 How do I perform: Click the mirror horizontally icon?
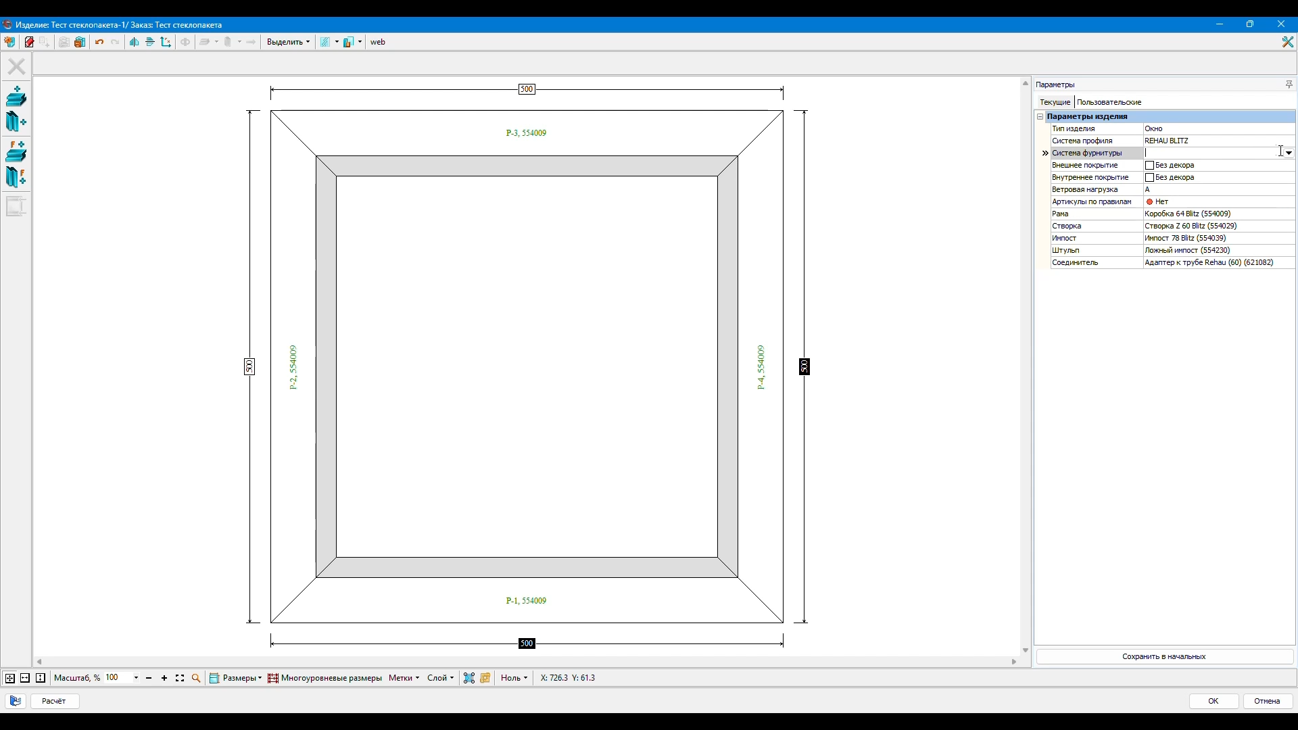(x=134, y=42)
